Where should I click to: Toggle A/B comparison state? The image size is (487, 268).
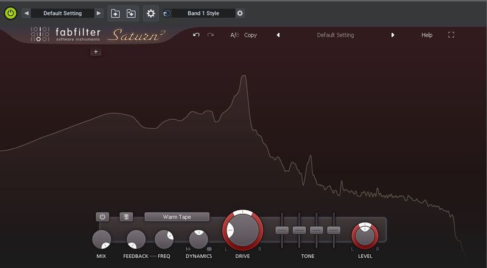coord(234,35)
